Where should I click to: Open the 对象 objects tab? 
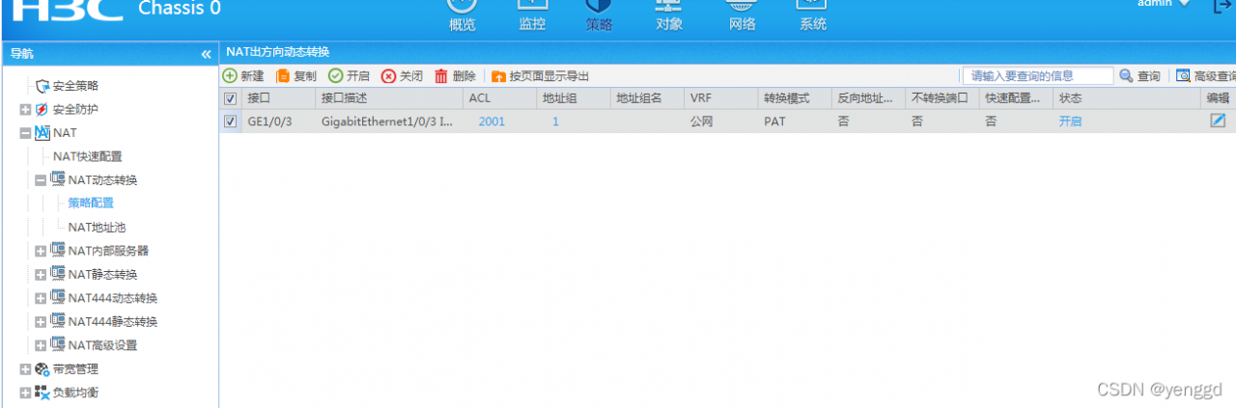pyautogui.click(x=669, y=16)
